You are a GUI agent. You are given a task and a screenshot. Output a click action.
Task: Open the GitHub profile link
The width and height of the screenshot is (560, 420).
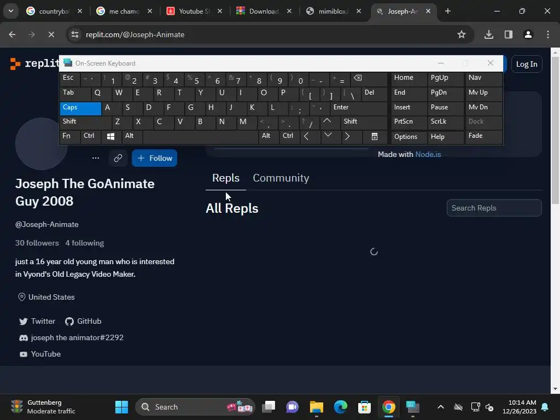pyautogui.click(x=83, y=321)
